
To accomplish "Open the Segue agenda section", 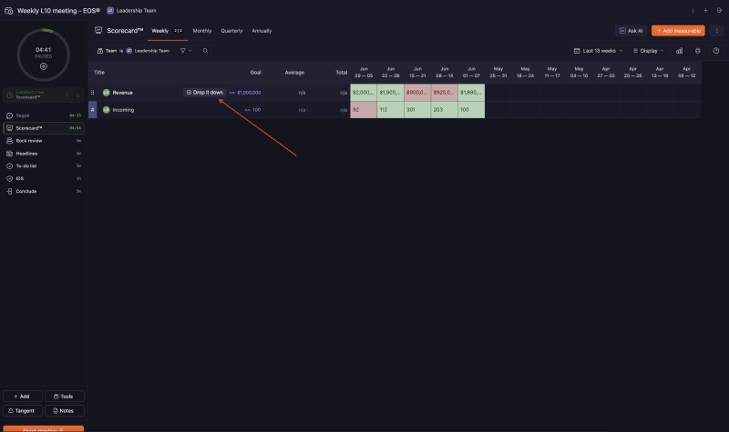I will pos(43,116).
